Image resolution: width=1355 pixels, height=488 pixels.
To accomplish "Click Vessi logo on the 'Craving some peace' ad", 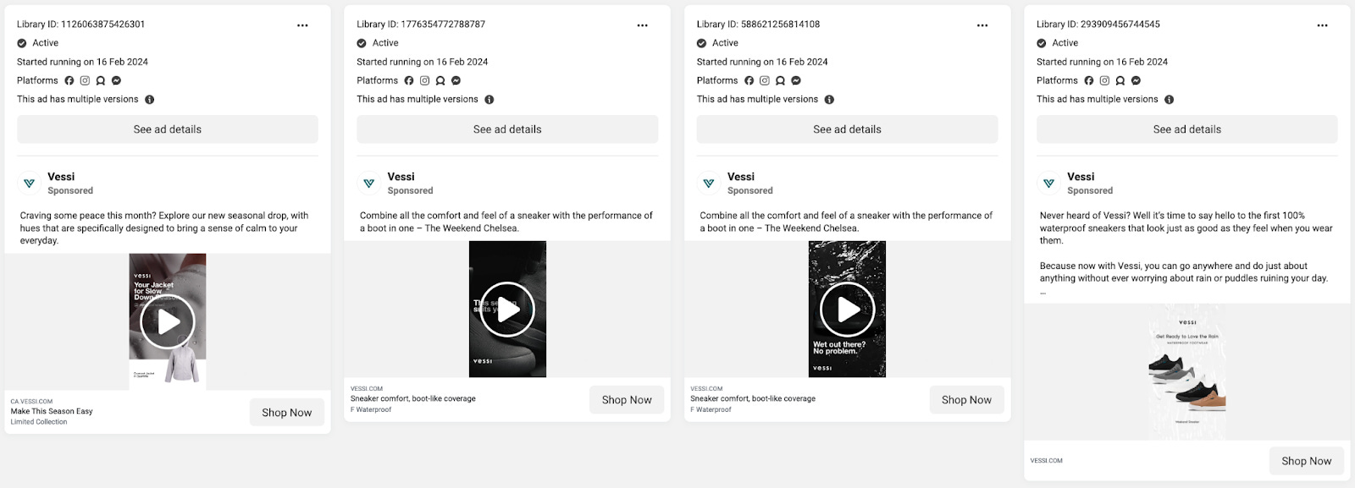I will click(x=30, y=183).
